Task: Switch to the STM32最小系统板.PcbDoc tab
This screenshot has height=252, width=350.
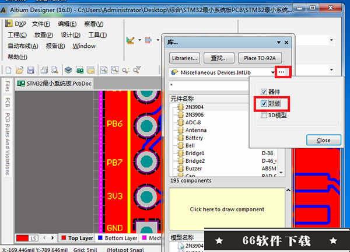Action: coord(54,83)
